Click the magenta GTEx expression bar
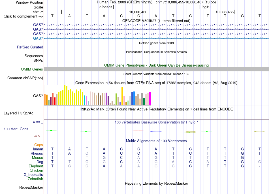 click(x=150, y=99)
